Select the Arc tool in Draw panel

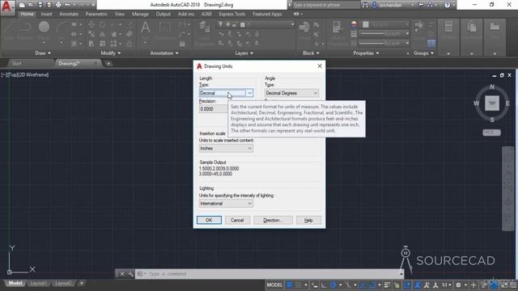[62, 27]
